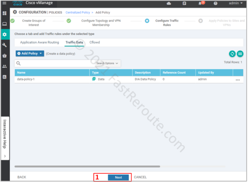Click the Next button
Screen dimensions: 248x182
click(118, 177)
